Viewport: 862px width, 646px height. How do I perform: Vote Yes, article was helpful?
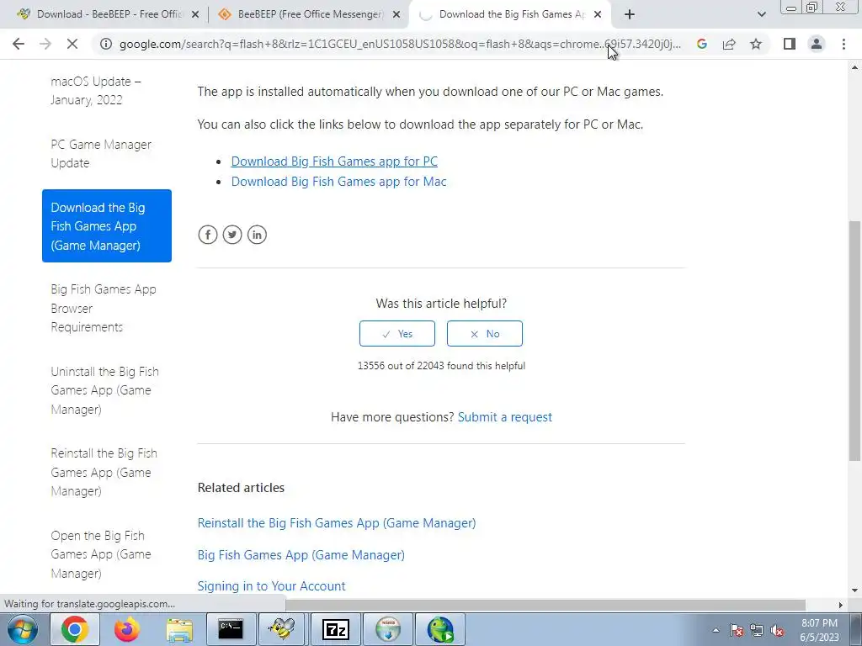pyautogui.click(x=397, y=333)
